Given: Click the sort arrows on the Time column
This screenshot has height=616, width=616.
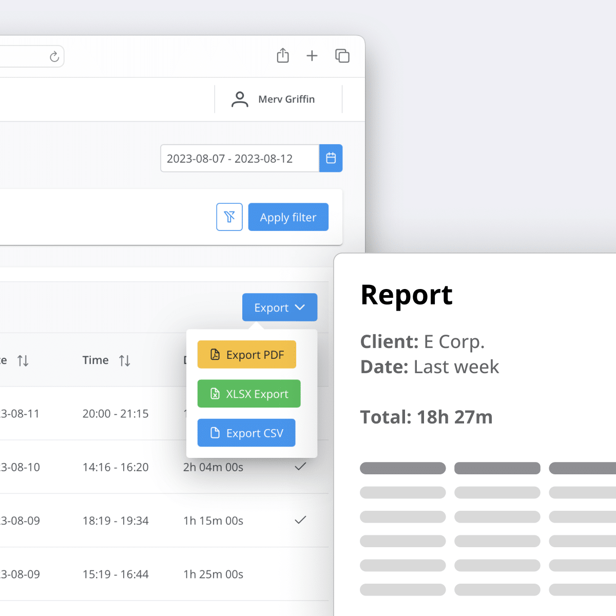Looking at the screenshot, I should click(x=125, y=360).
